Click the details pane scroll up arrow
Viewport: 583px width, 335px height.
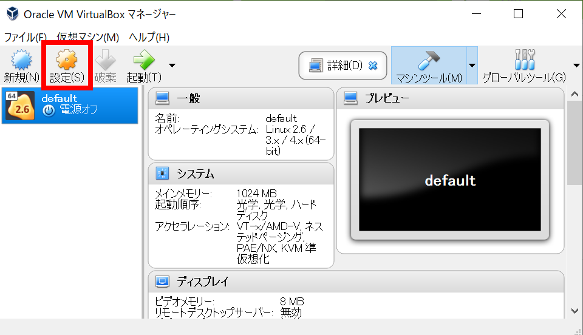[x=575, y=94]
